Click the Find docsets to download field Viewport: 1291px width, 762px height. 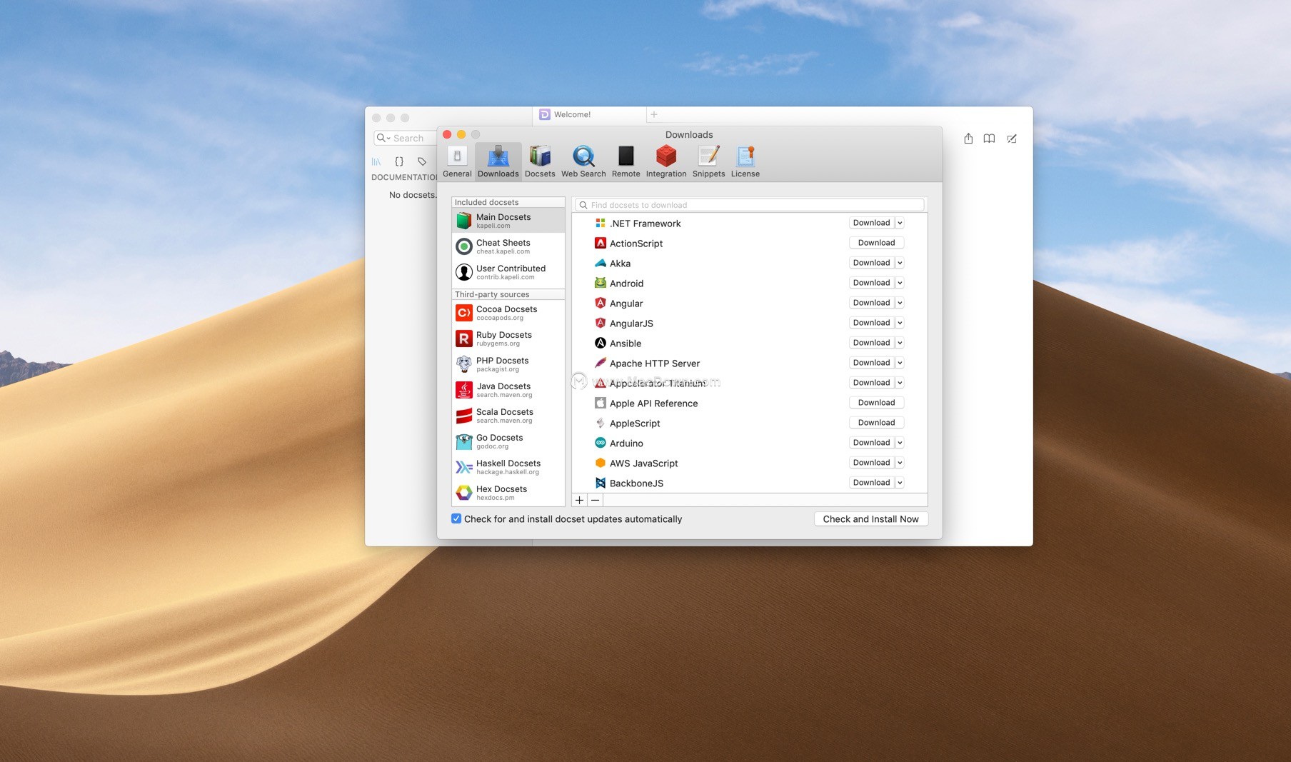point(750,205)
